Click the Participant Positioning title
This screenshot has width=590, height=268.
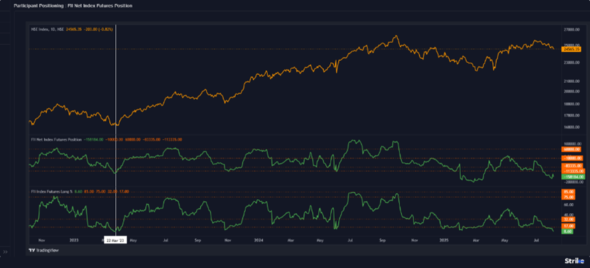click(72, 5)
